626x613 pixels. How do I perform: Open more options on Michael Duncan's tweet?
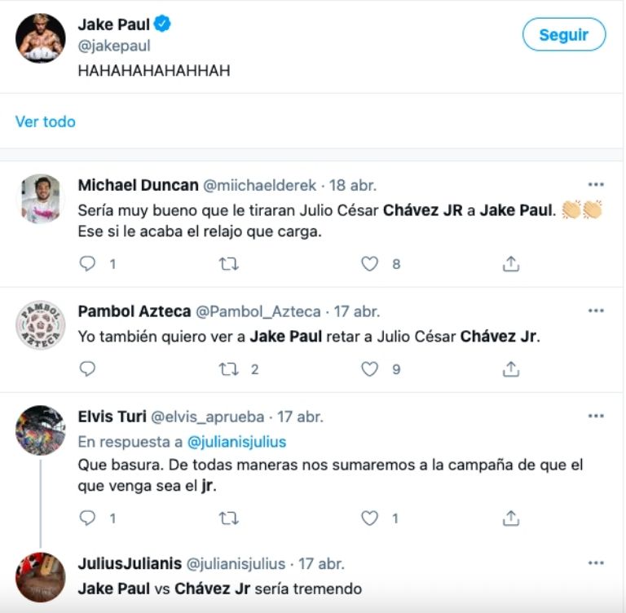tap(596, 185)
